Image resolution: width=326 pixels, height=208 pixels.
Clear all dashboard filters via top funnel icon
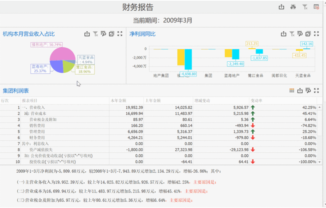[x=305, y=7]
